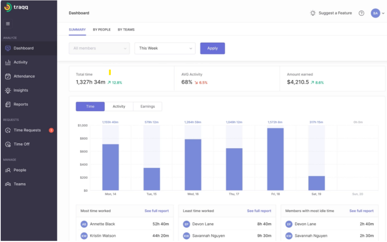Expand the All members dropdown

click(99, 48)
